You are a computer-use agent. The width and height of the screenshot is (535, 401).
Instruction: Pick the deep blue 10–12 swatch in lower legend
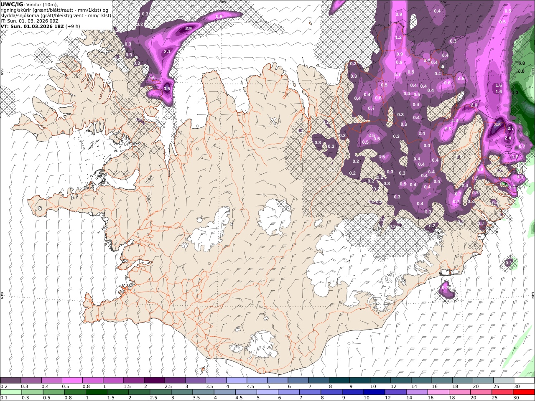point(374,392)
